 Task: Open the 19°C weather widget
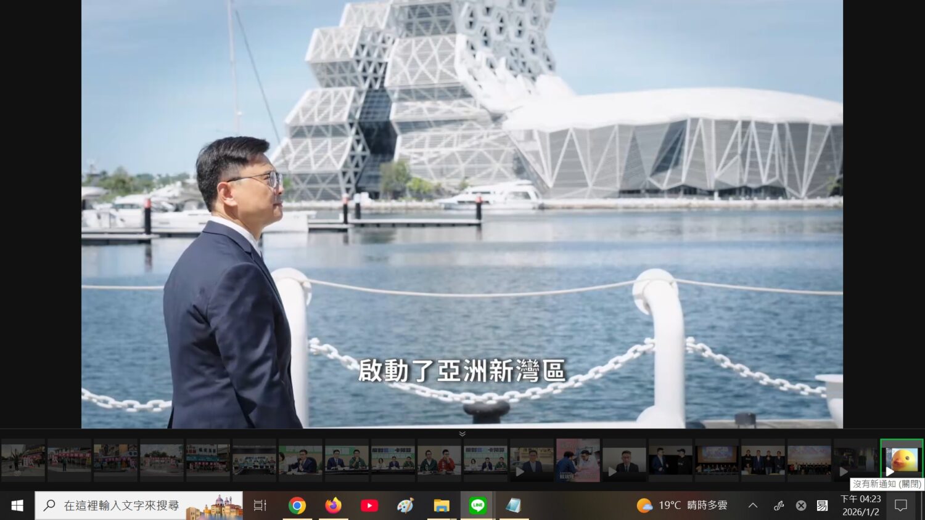click(x=682, y=506)
